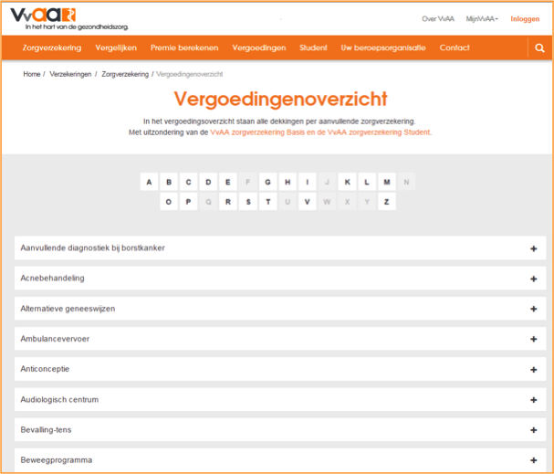
Task: Filter by letter B
Action: 169,182
